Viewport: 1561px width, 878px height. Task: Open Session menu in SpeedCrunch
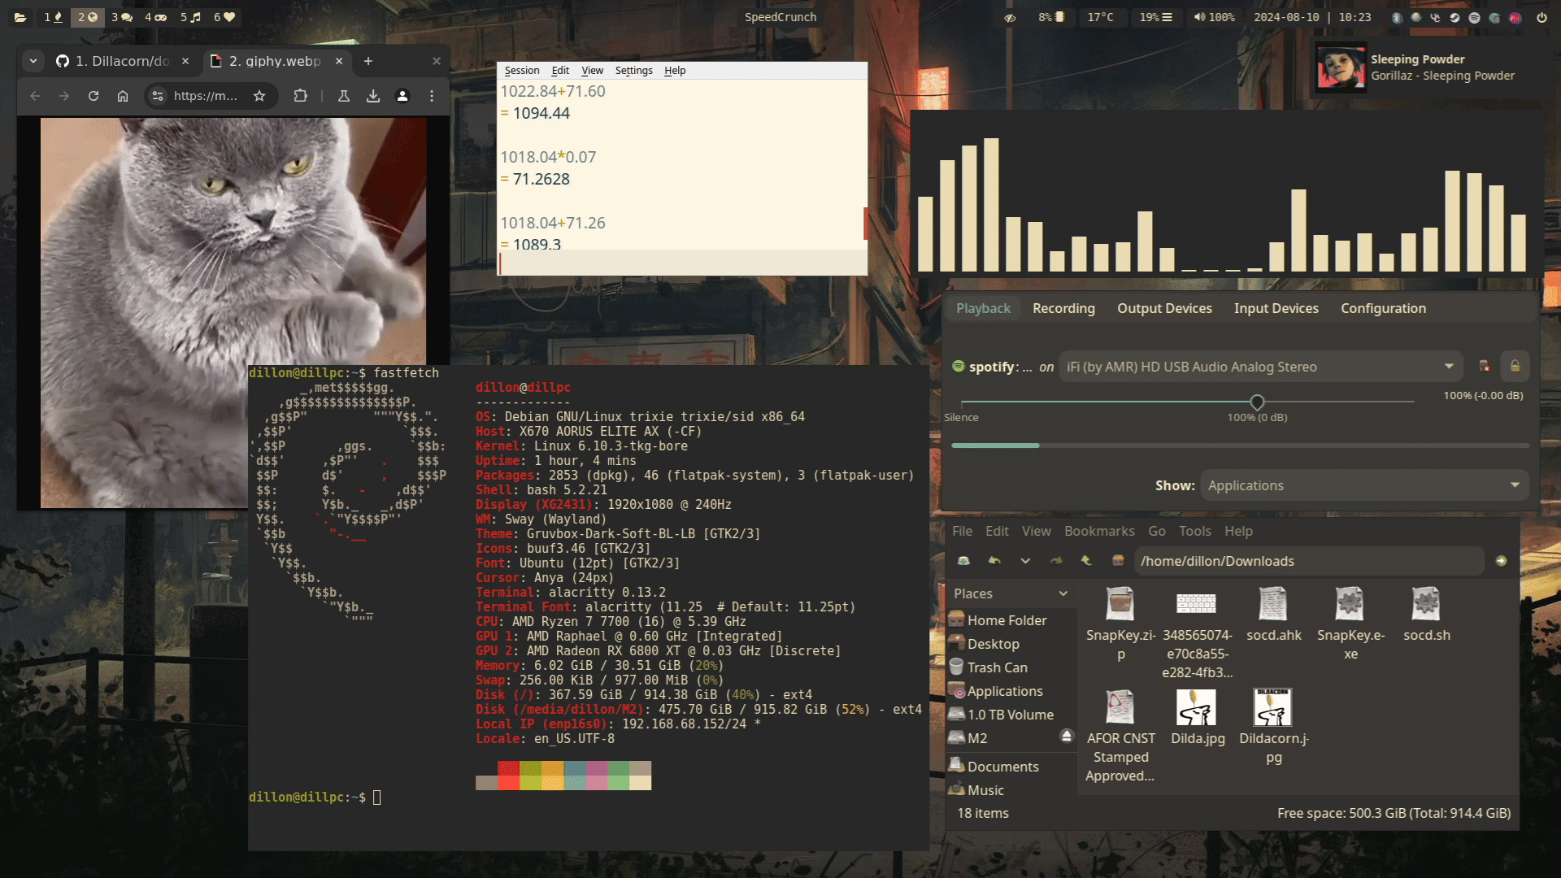coord(521,71)
